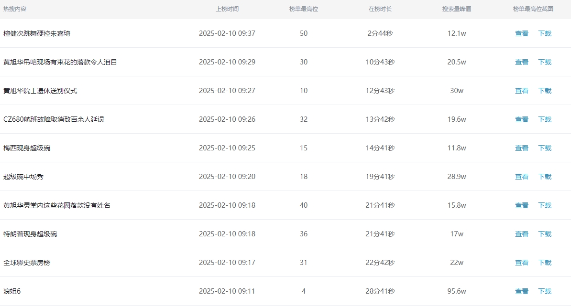Click 下载 for 檀健次跳舞硬控朱嘉琦 row
Image resolution: width=571 pixels, height=307 pixels.
[x=545, y=33]
